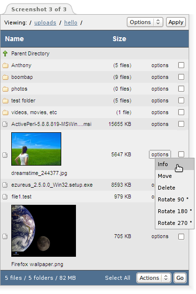Open the boombap folder name

(22, 77)
